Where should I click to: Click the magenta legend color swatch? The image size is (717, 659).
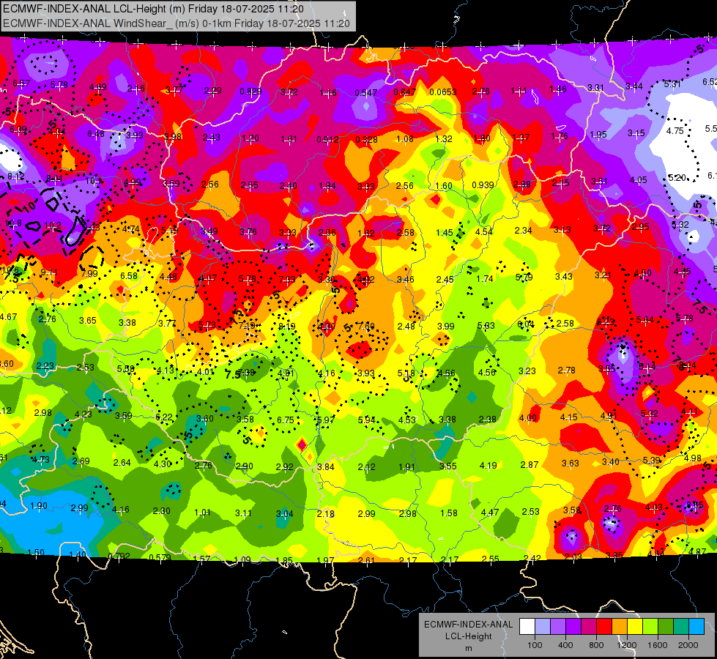pos(589,627)
